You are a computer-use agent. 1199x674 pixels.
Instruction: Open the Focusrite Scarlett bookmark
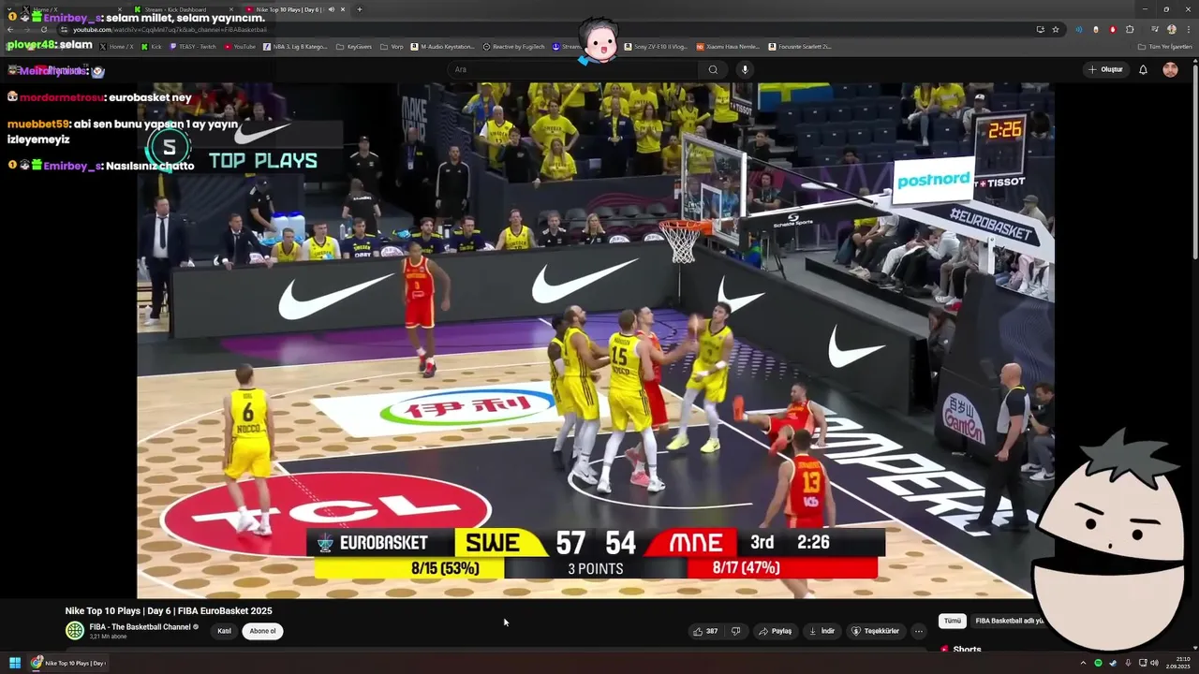coord(799,46)
